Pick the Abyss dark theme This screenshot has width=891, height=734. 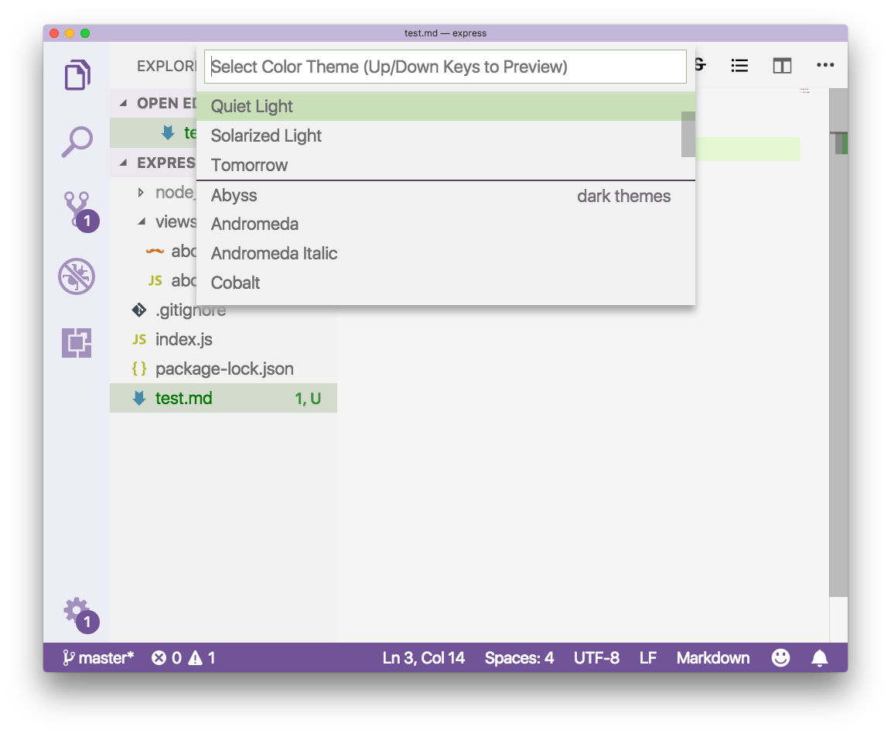point(445,195)
